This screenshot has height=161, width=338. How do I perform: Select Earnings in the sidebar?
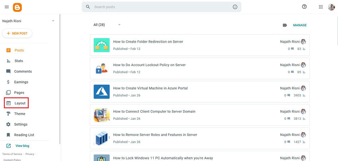21,82
